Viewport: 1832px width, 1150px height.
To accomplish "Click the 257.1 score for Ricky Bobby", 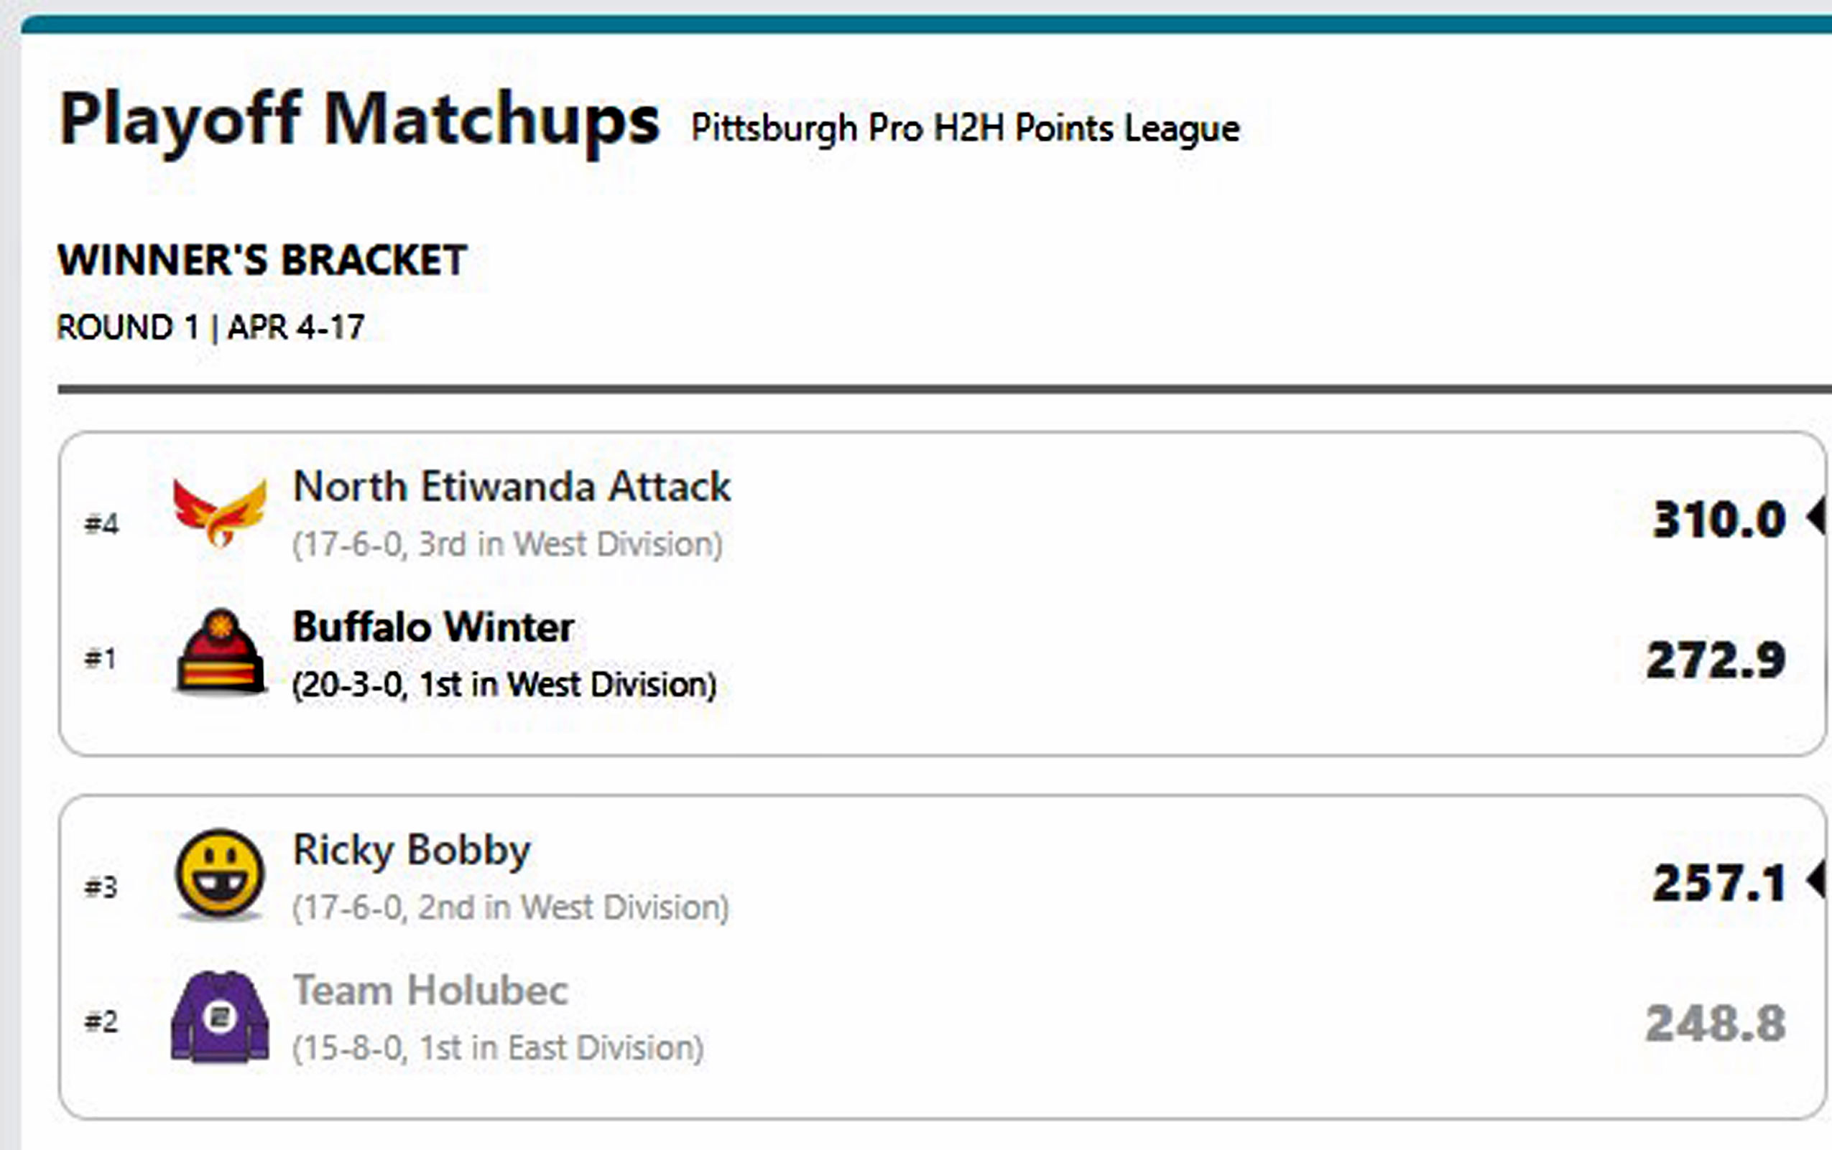I will pyautogui.click(x=1718, y=883).
